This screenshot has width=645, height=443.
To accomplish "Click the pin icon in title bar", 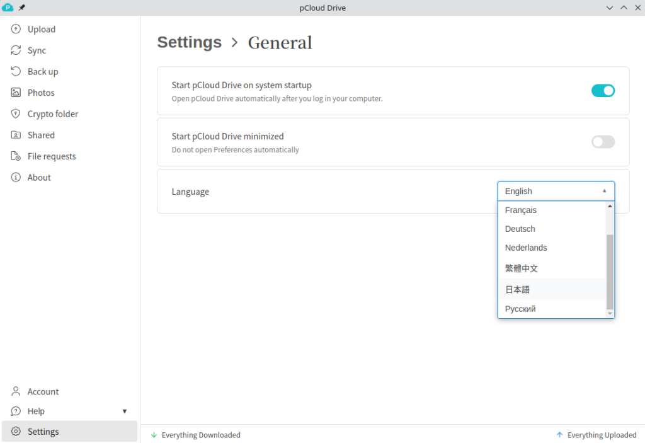I will [x=22, y=8].
